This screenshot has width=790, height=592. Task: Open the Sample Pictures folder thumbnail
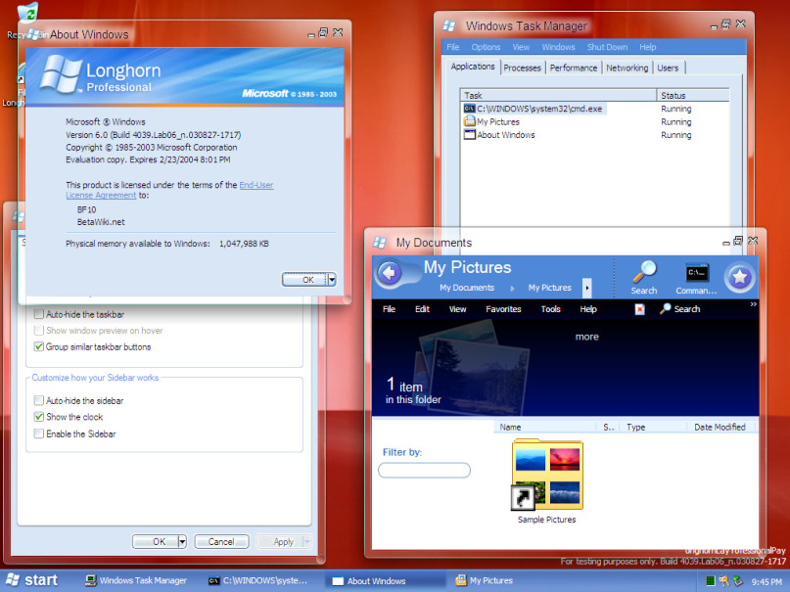(x=547, y=475)
